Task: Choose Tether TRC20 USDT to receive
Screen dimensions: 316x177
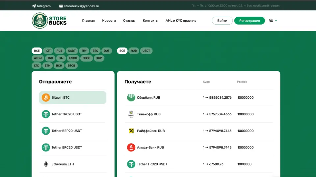Action: [198, 164]
